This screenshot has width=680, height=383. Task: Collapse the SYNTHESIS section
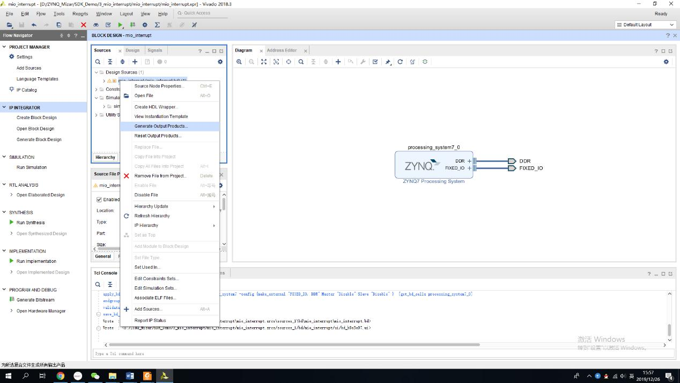[4, 212]
